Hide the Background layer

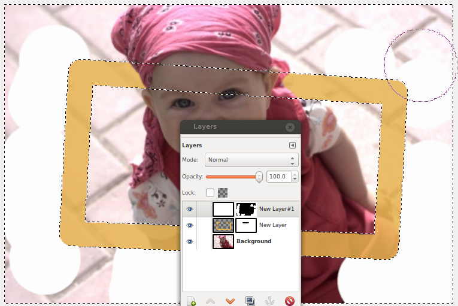[190, 241]
